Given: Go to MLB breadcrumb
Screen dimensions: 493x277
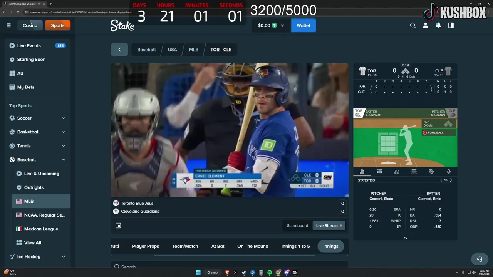Looking at the screenshot, I should coord(194,50).
